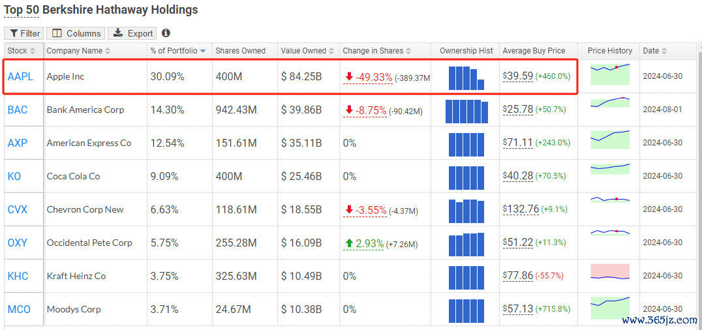Sort by Company Name column arrows
This screenshot has height=330, width=702.
pyautogui.click(x=108, y=51)
